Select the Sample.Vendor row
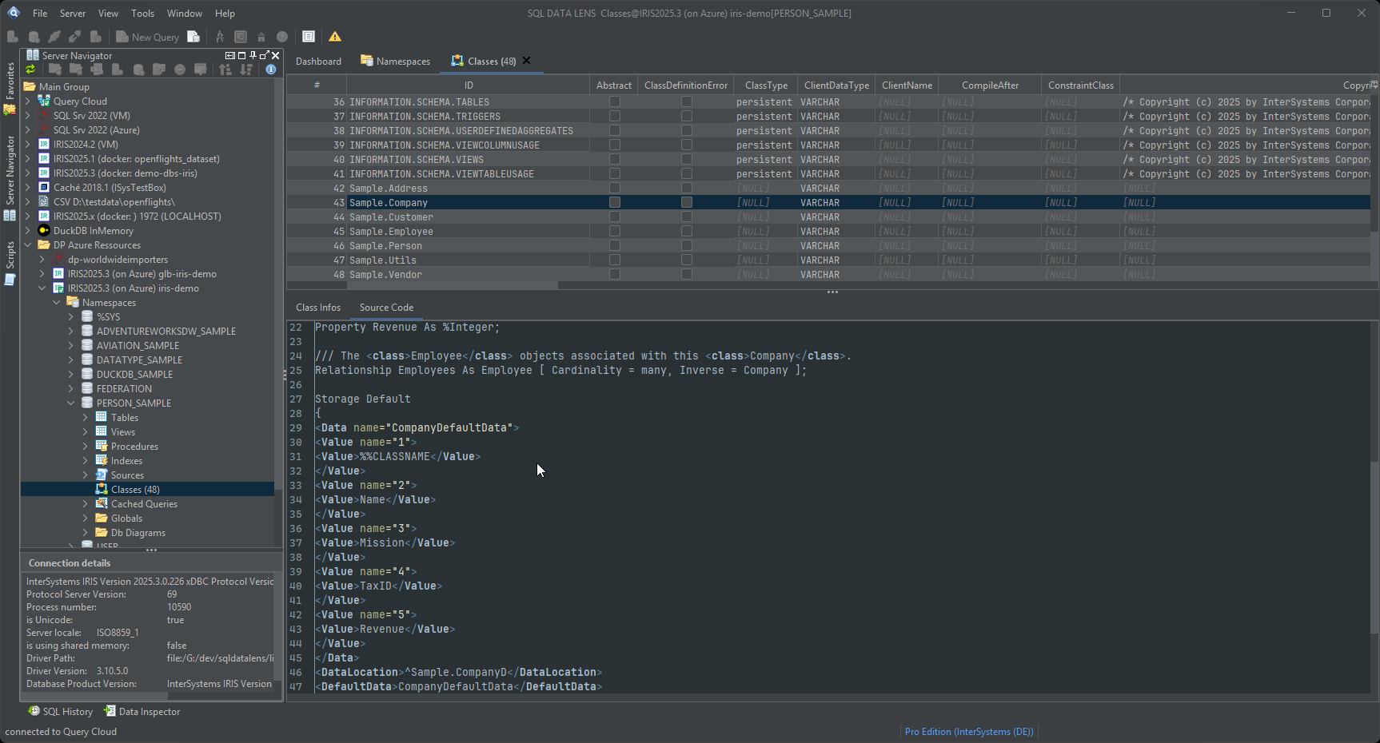 [828, 275]
